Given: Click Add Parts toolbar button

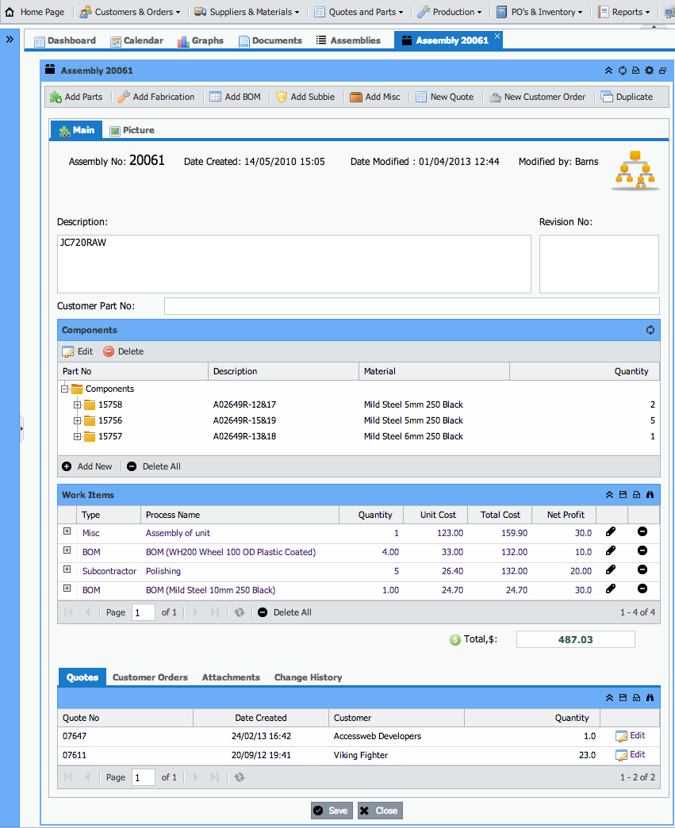Looking at the screenshot, I should click(x=77, y=98).
